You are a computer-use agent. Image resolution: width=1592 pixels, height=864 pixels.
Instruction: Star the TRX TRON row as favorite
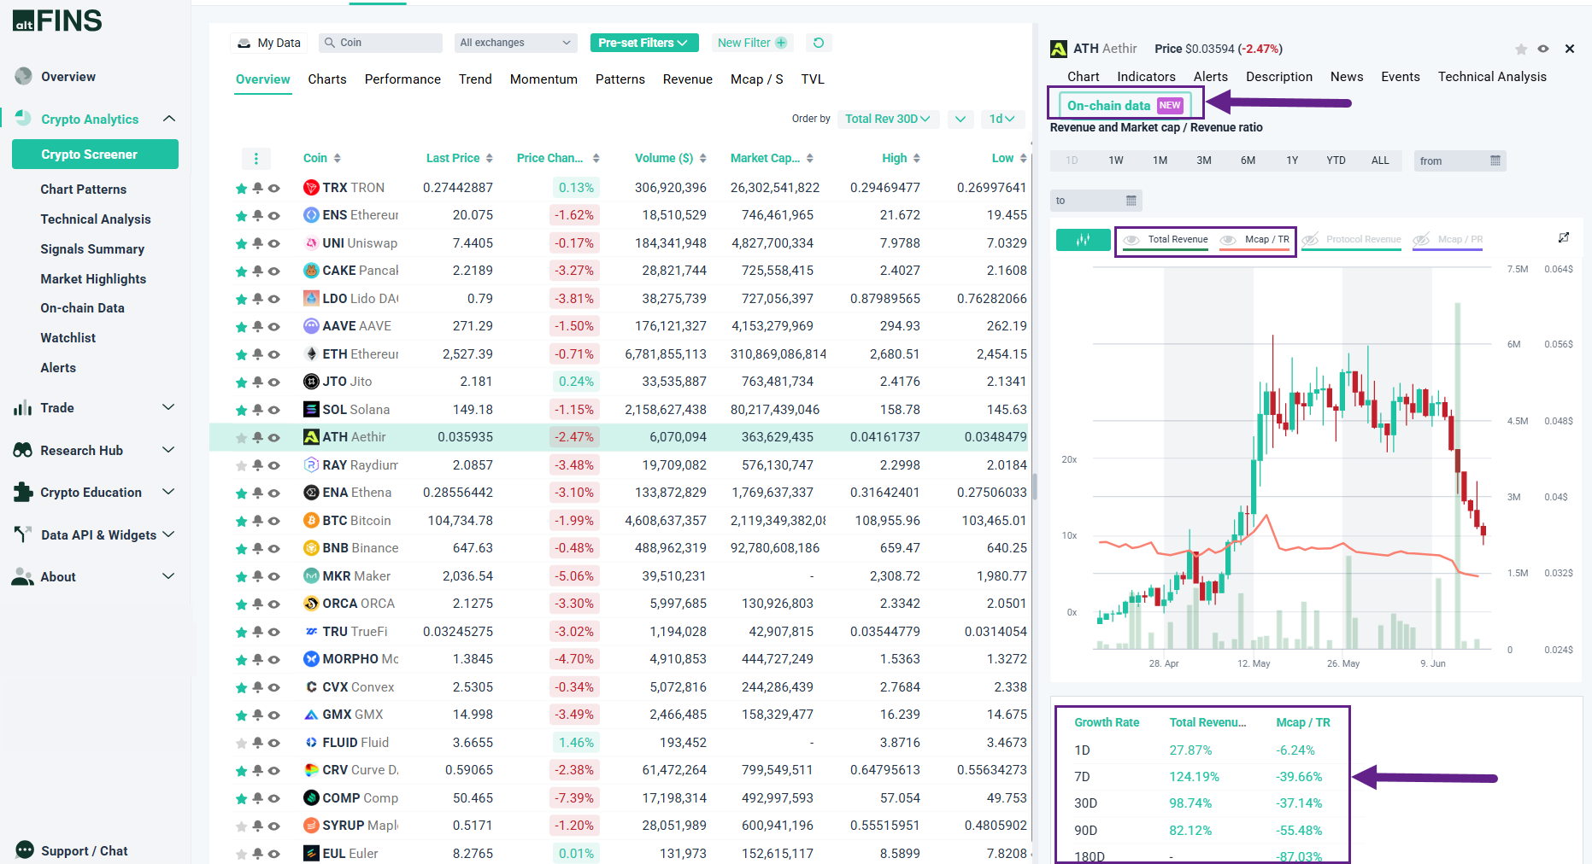240,188
